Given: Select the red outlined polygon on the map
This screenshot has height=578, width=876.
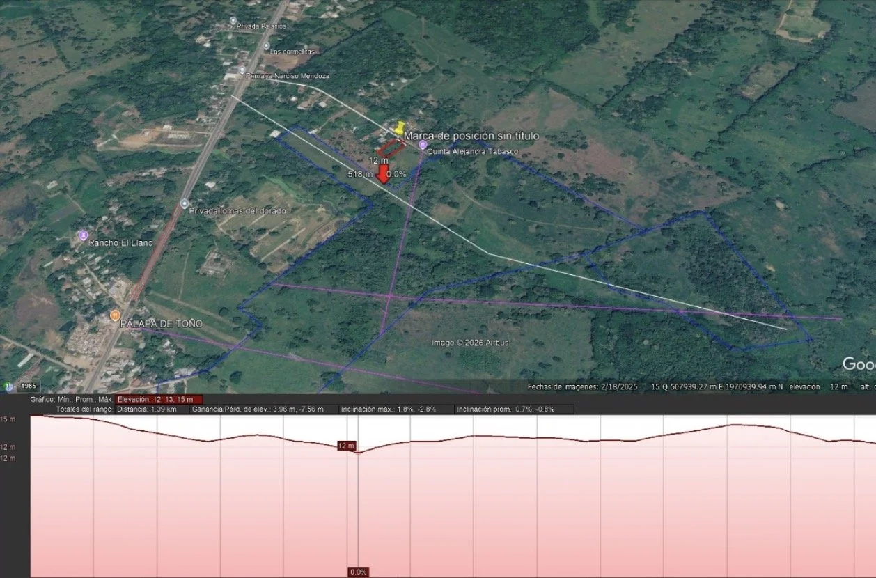Looking at the screenshot, I should pos(390,147).
